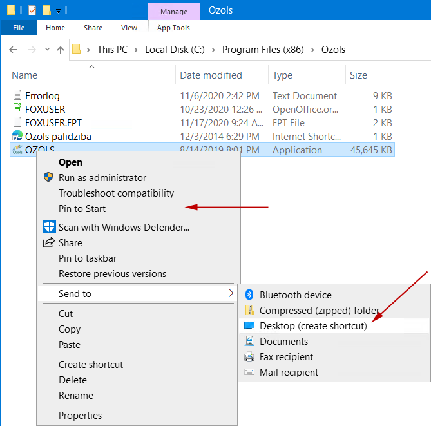The width and height of the screenshot is (431, 426).
Task: Click the Mail recipient envelope icon
Action: coord(249,372)
